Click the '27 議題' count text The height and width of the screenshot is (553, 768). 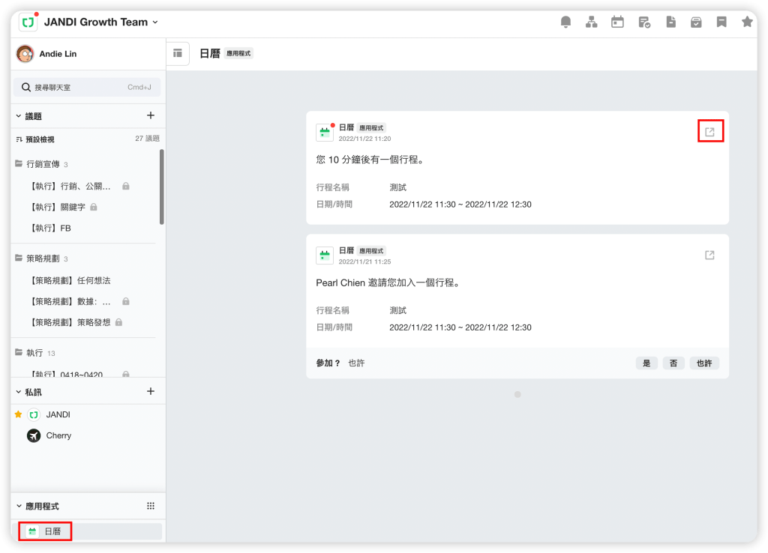[x=148, y=139]
